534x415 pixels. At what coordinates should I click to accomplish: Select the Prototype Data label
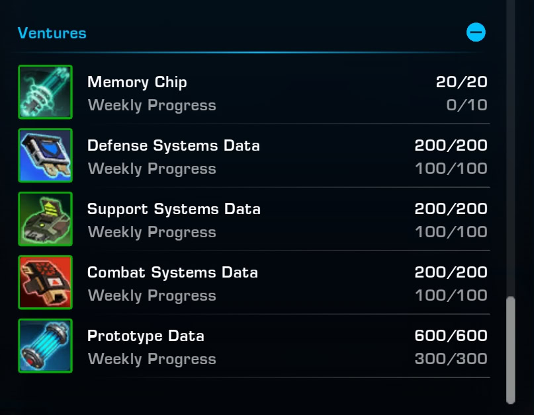pyautogui.click(x=146, y=336)
